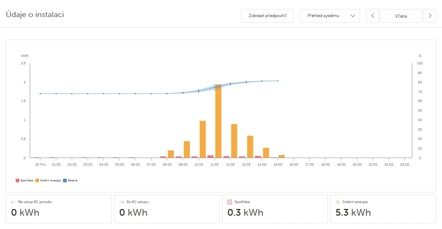
Task: Click the sun icon for Solární energie
Action: (338, 202)
